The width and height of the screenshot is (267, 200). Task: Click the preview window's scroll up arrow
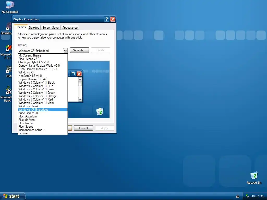[80, 80]
